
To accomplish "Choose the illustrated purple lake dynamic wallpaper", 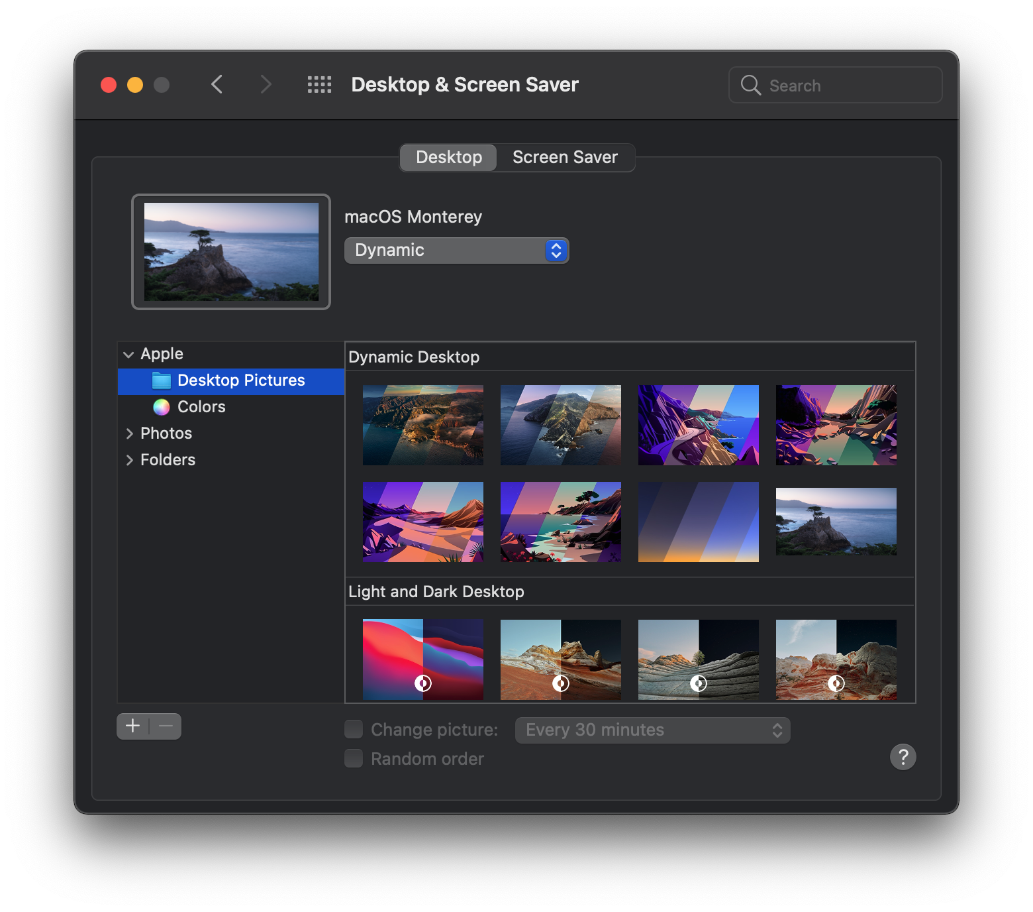I will pyautogui.click(x=836, y=425).
